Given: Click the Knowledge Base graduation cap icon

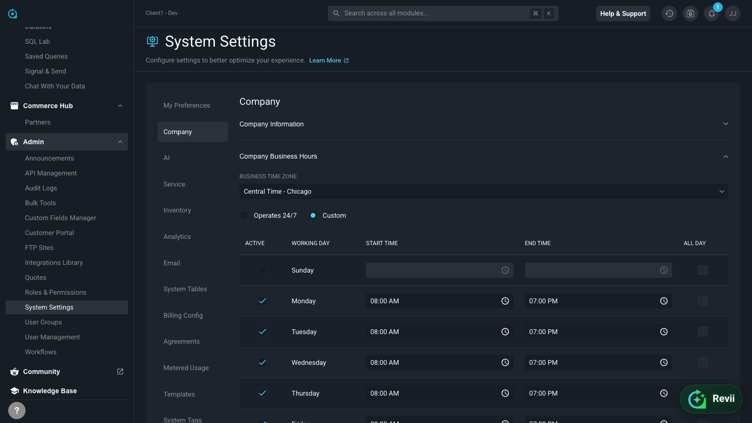Looking at the screenshot, I should [14, 391].
